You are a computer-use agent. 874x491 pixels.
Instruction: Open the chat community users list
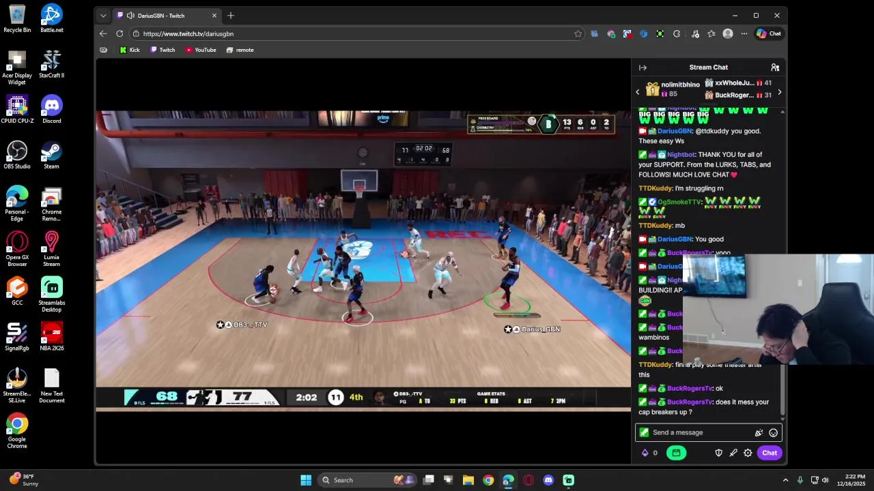click(x=775, y=68)
